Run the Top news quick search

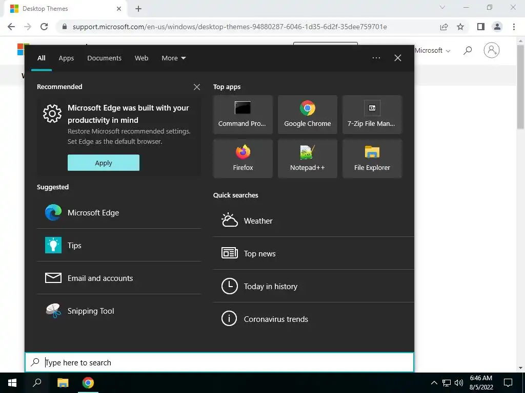click(x=313, y=253)
